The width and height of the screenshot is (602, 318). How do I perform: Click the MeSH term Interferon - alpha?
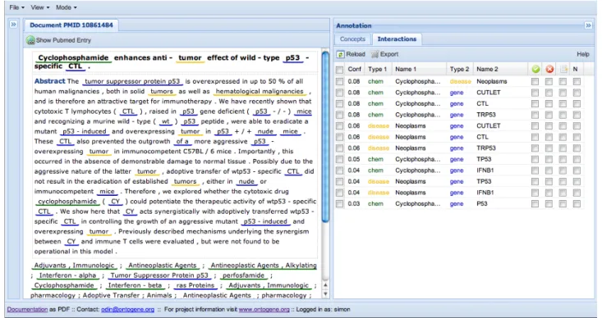click(67, 275)
